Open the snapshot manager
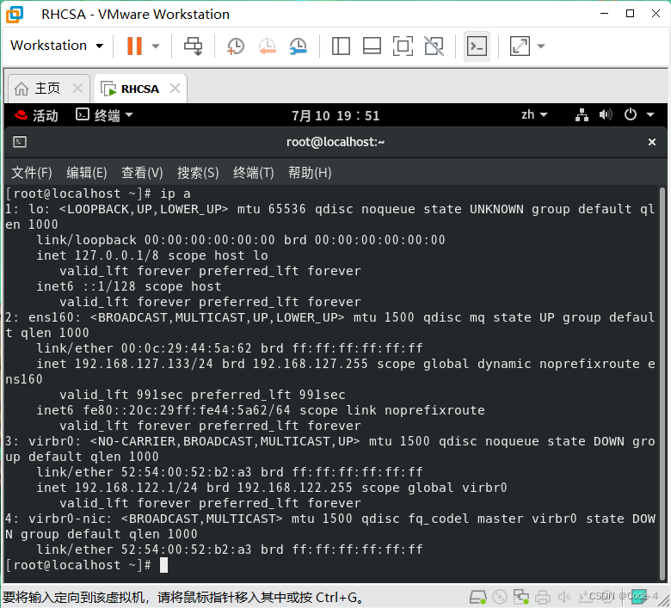671x608 pixels. pyautogui.click(x=299, y=46)
